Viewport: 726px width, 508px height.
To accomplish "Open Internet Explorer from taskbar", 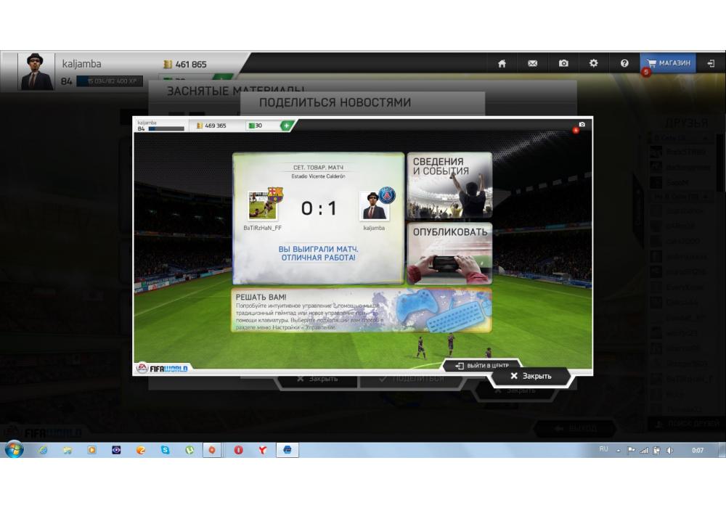I will pos(43,450).
